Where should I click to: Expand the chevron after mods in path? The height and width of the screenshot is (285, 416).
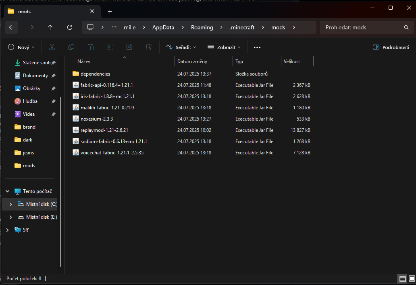pyautogui.click(x=294, y=27)
